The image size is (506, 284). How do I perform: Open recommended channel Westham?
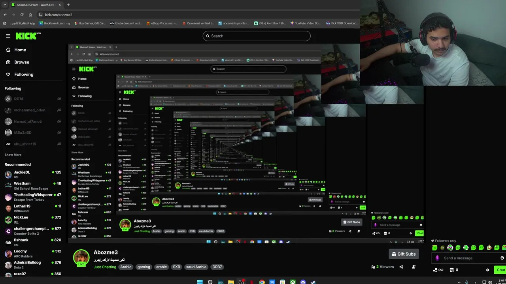click(33, 185)
